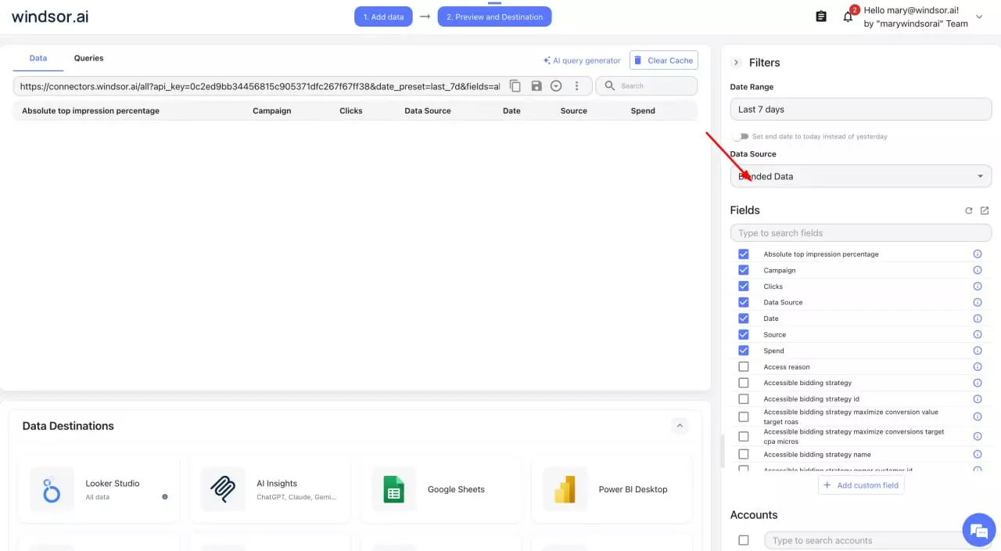Image resolution: width=1001 pixels, height=551 pixels.
Task: Add a custom field
Action: click(861, 484)
